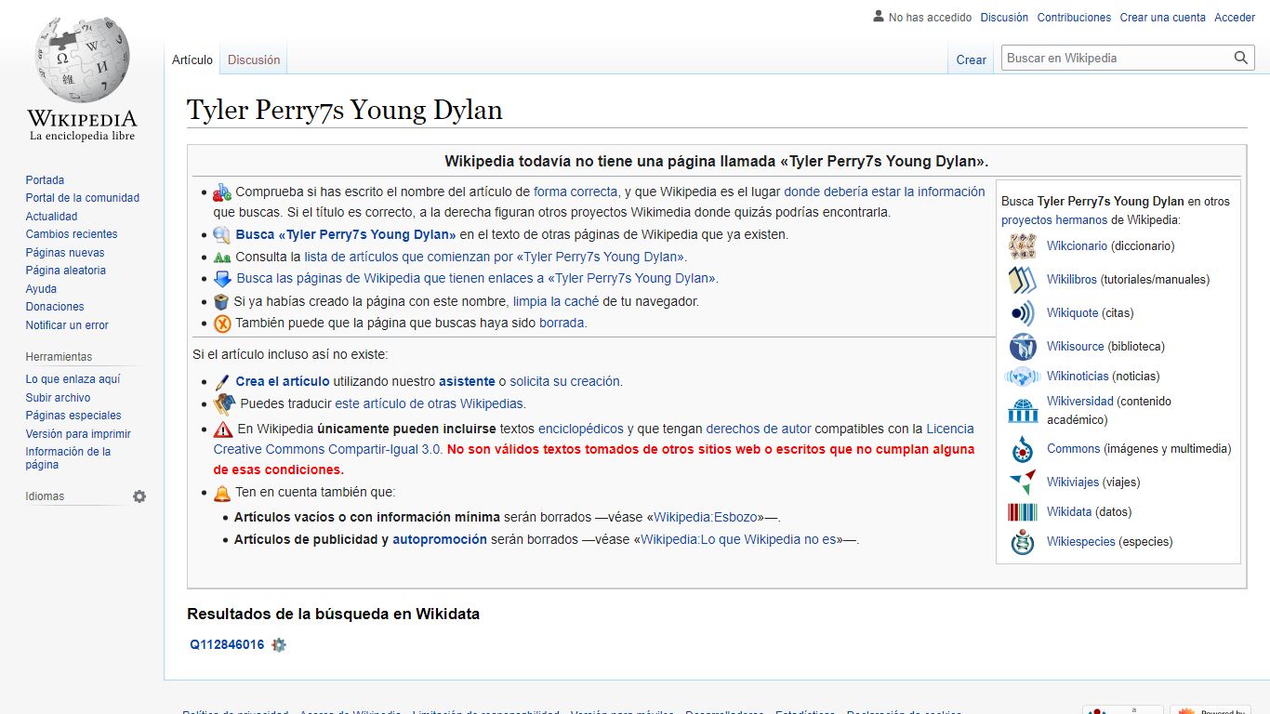Click the Wikiespecies icon
Image resolution: width=1270 pixels, height=714 pixels.
[1023, 542]
